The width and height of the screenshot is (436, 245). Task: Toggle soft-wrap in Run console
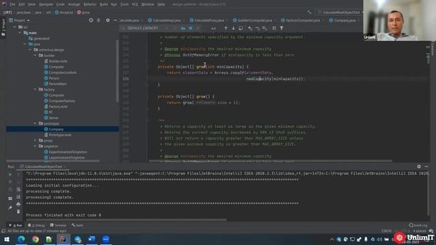(18, 189)
